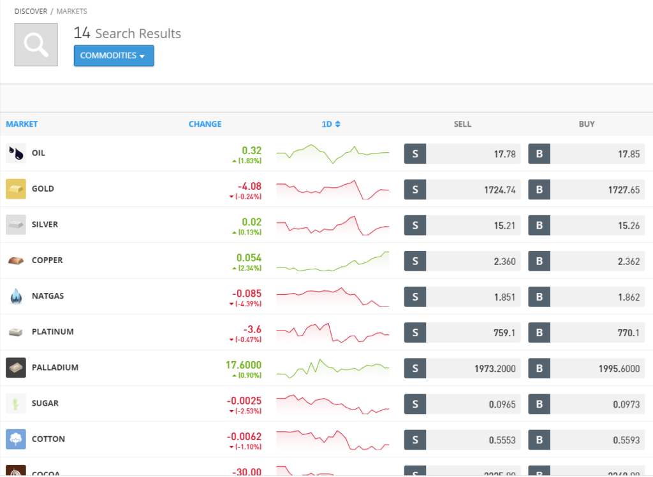Open the 1D timeframe selector
Viewport: 653px width, 477px height.
pos(331,124)
